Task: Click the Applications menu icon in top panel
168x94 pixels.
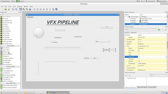Action: 1,1
